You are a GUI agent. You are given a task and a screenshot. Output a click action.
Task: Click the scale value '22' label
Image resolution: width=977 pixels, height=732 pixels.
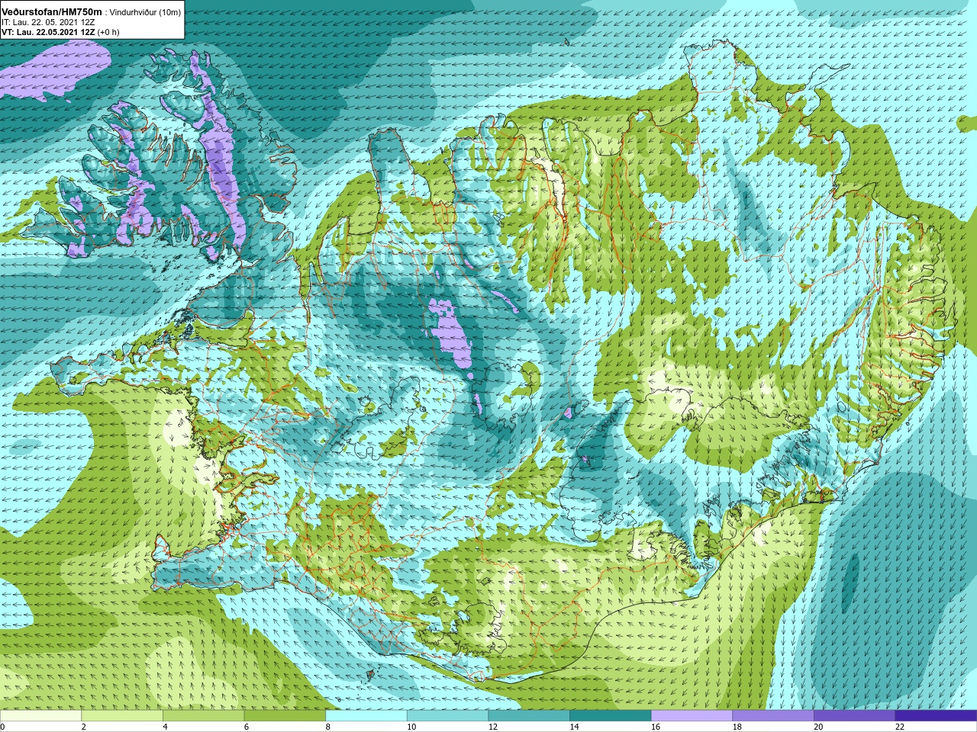click(x=900, y=727)
